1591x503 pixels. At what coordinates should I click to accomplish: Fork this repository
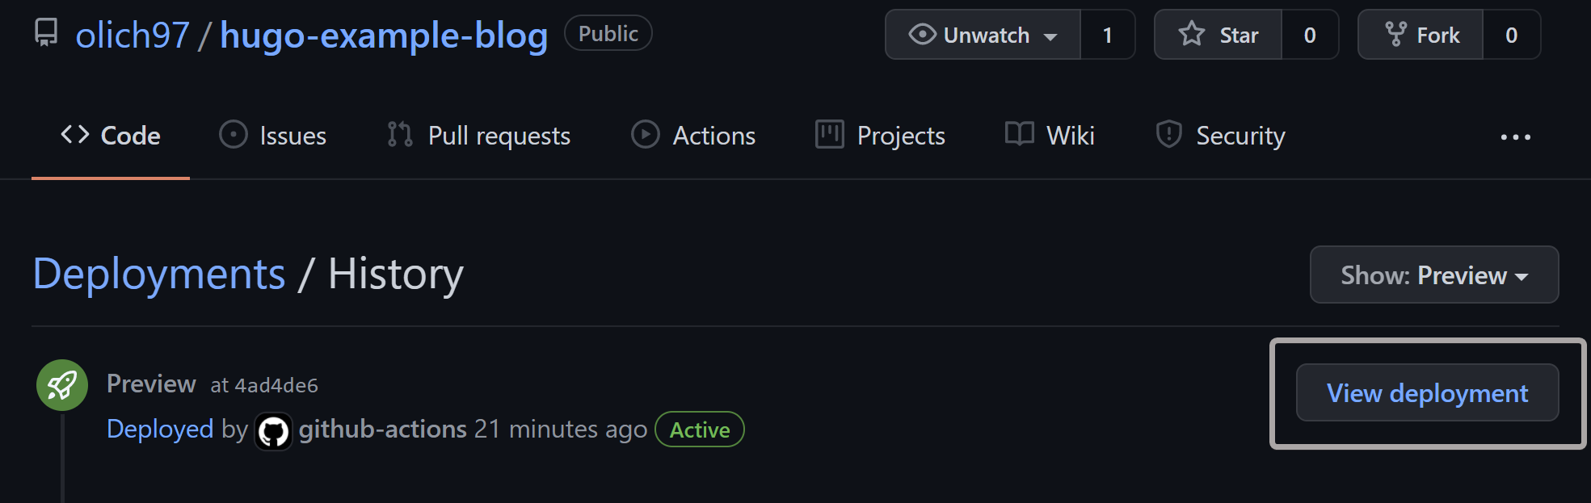[1421, 35]
